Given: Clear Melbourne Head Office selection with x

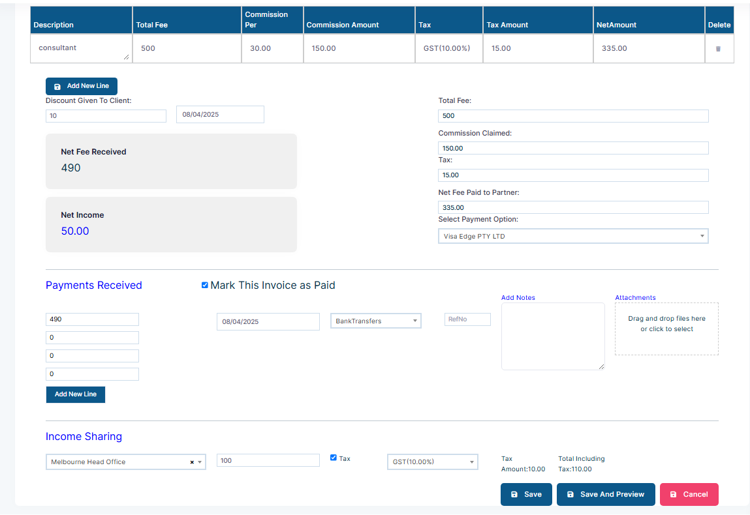Looking at the screenshot, I should pyautogui.click(x=192, y=462).
